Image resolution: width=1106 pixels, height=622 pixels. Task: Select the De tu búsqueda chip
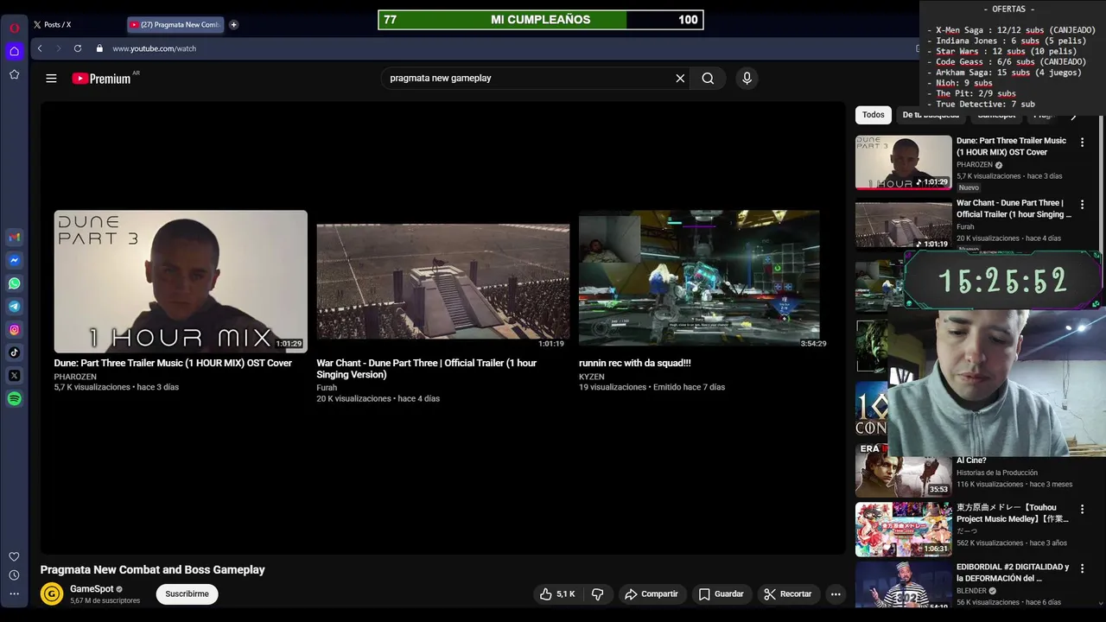point(931,115)
